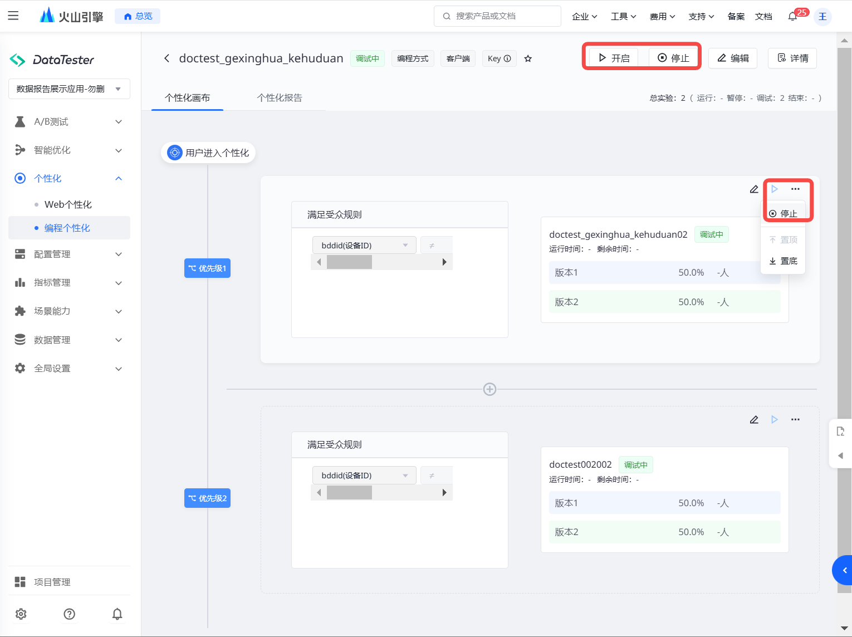The image size is (852, 637).
Task: Click the document icon on right edge
Action: [x=840, y=431]
